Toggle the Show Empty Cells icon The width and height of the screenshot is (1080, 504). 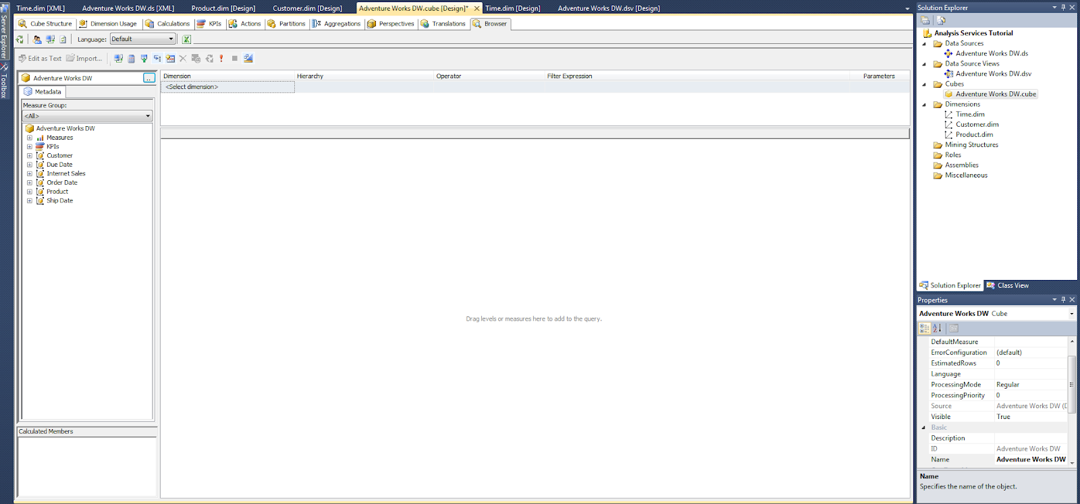point(144,59)
